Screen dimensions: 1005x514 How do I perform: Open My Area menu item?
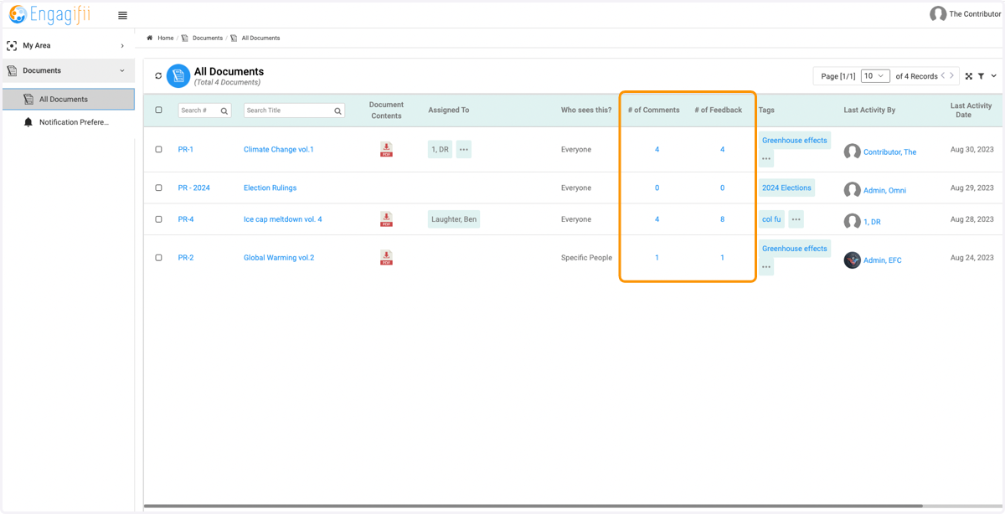tap(68, 45)
